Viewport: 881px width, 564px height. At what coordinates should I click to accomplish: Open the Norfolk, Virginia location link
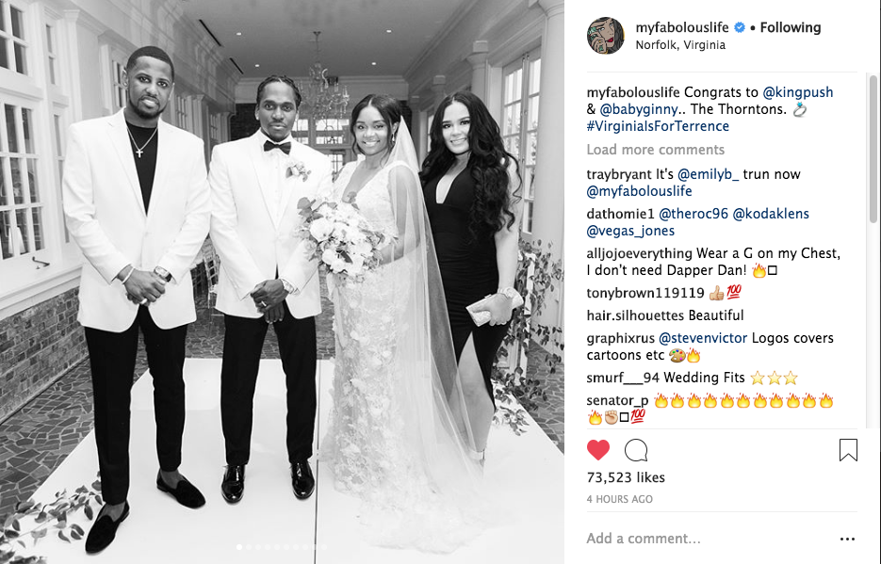(680, 45)
